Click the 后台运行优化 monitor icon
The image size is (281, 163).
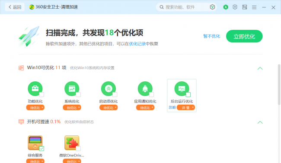(182, 89)
